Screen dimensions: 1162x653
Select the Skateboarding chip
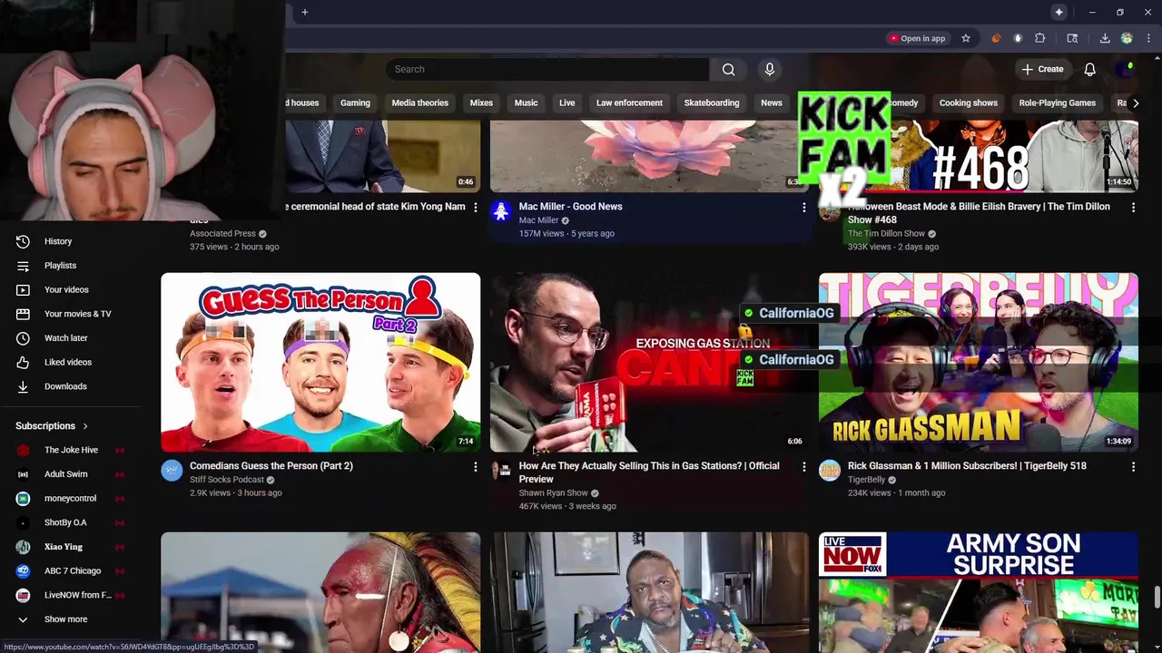pyautogui.click(x=711, y=102)
